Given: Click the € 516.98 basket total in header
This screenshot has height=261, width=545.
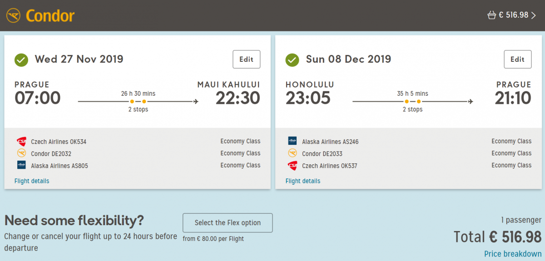Looking at the screenshot, I should point(514,15).
